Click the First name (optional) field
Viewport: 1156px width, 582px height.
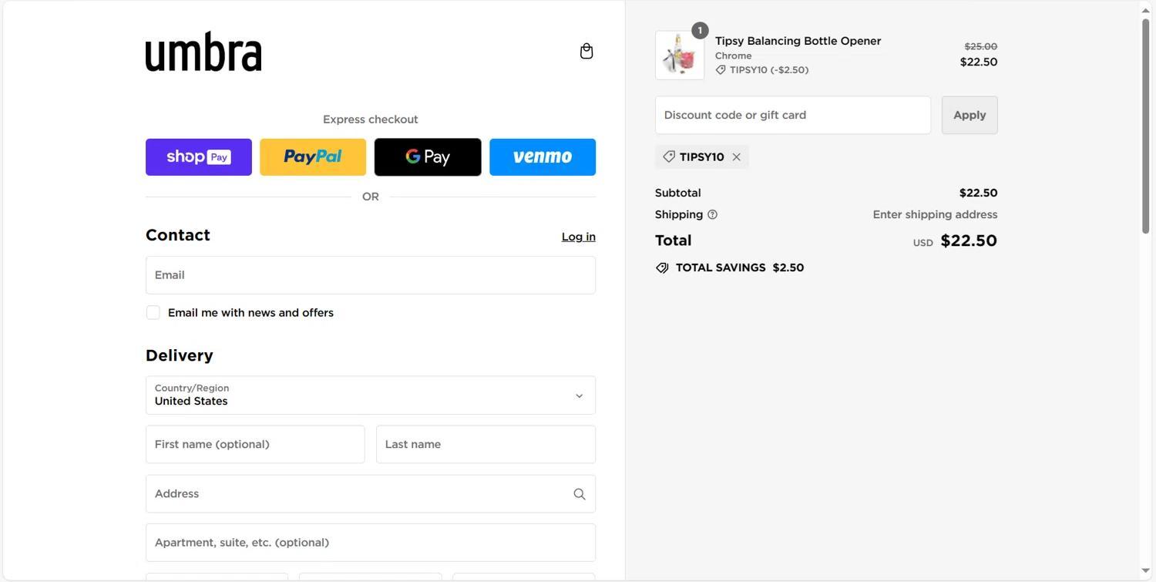click(255, 444)
